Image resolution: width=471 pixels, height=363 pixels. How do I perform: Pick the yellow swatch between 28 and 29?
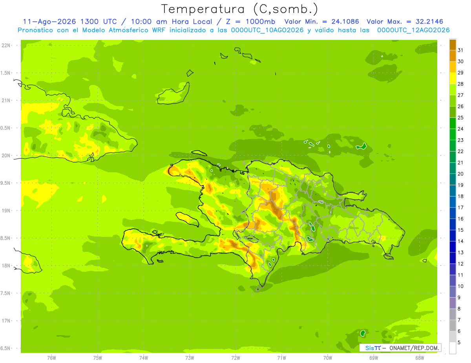[453, 78]
